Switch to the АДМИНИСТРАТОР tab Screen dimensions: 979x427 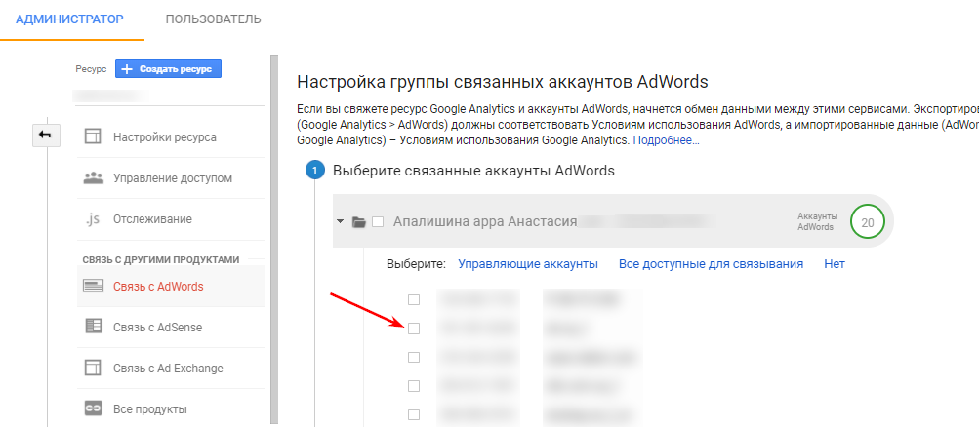point(69,19)
